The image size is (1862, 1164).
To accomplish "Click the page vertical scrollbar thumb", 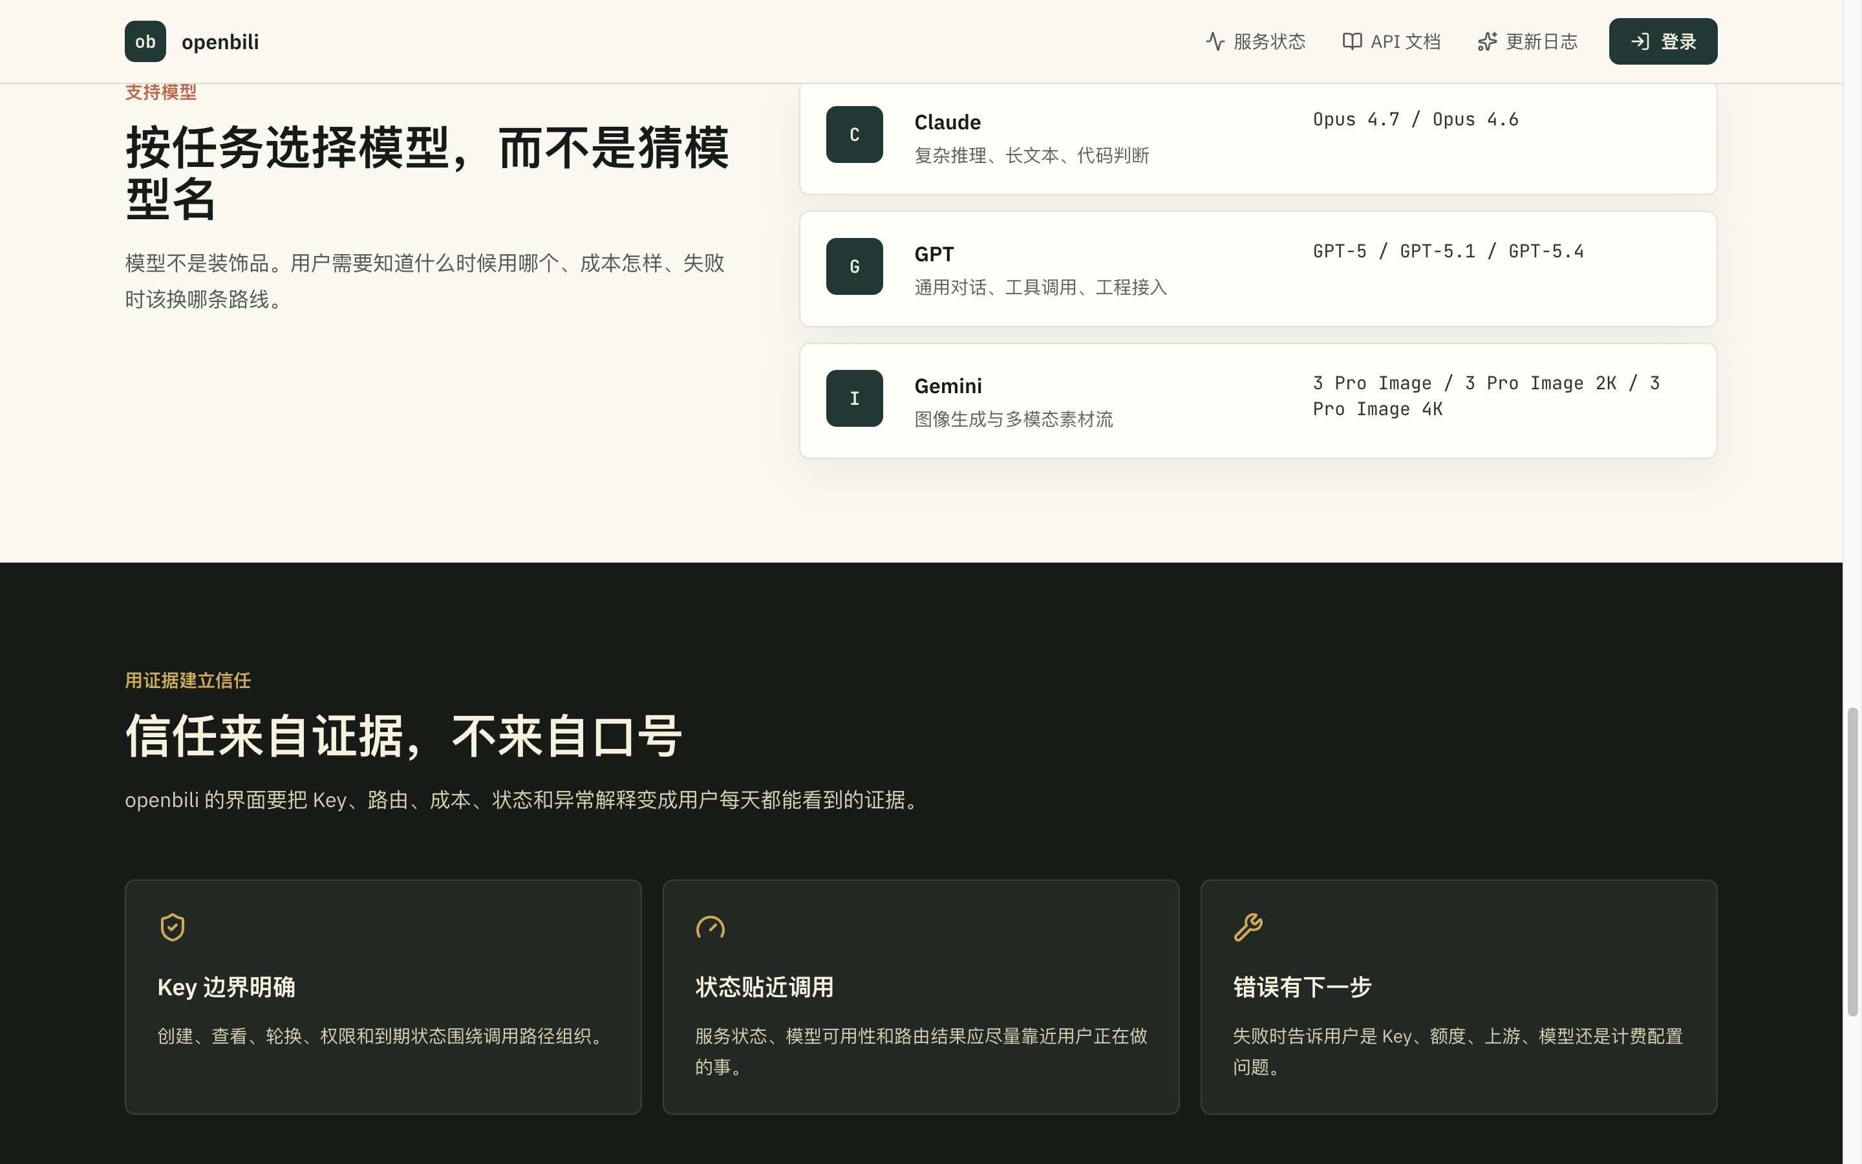I will (1852, 862).
